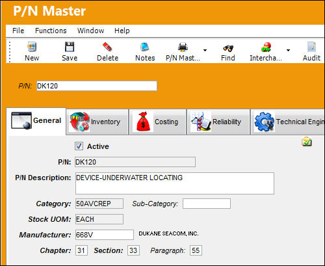Screen dimensions: 325x266
Task: Click the Delete eraser icon
Action: 107,47
